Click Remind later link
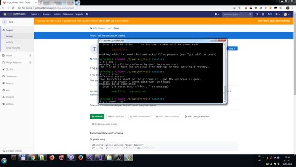This screenshot has width=296, height=167. click(284, 21)
